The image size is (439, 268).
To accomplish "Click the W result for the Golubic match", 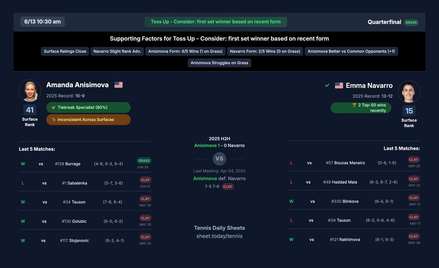I will pos(23,221).
